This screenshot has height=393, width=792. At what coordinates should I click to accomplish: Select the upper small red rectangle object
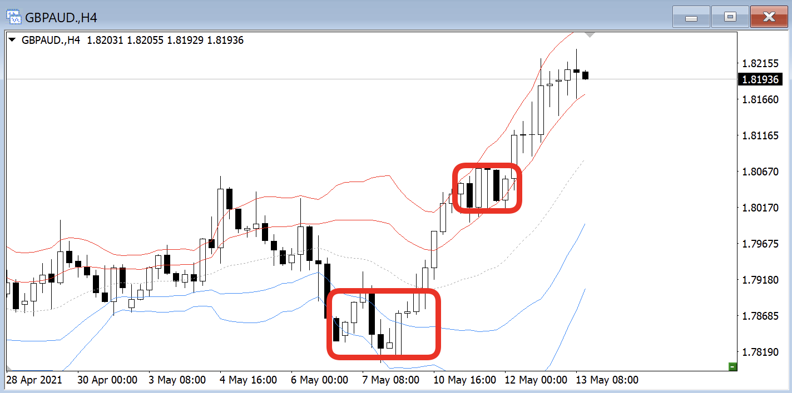(x=487, y=165)
